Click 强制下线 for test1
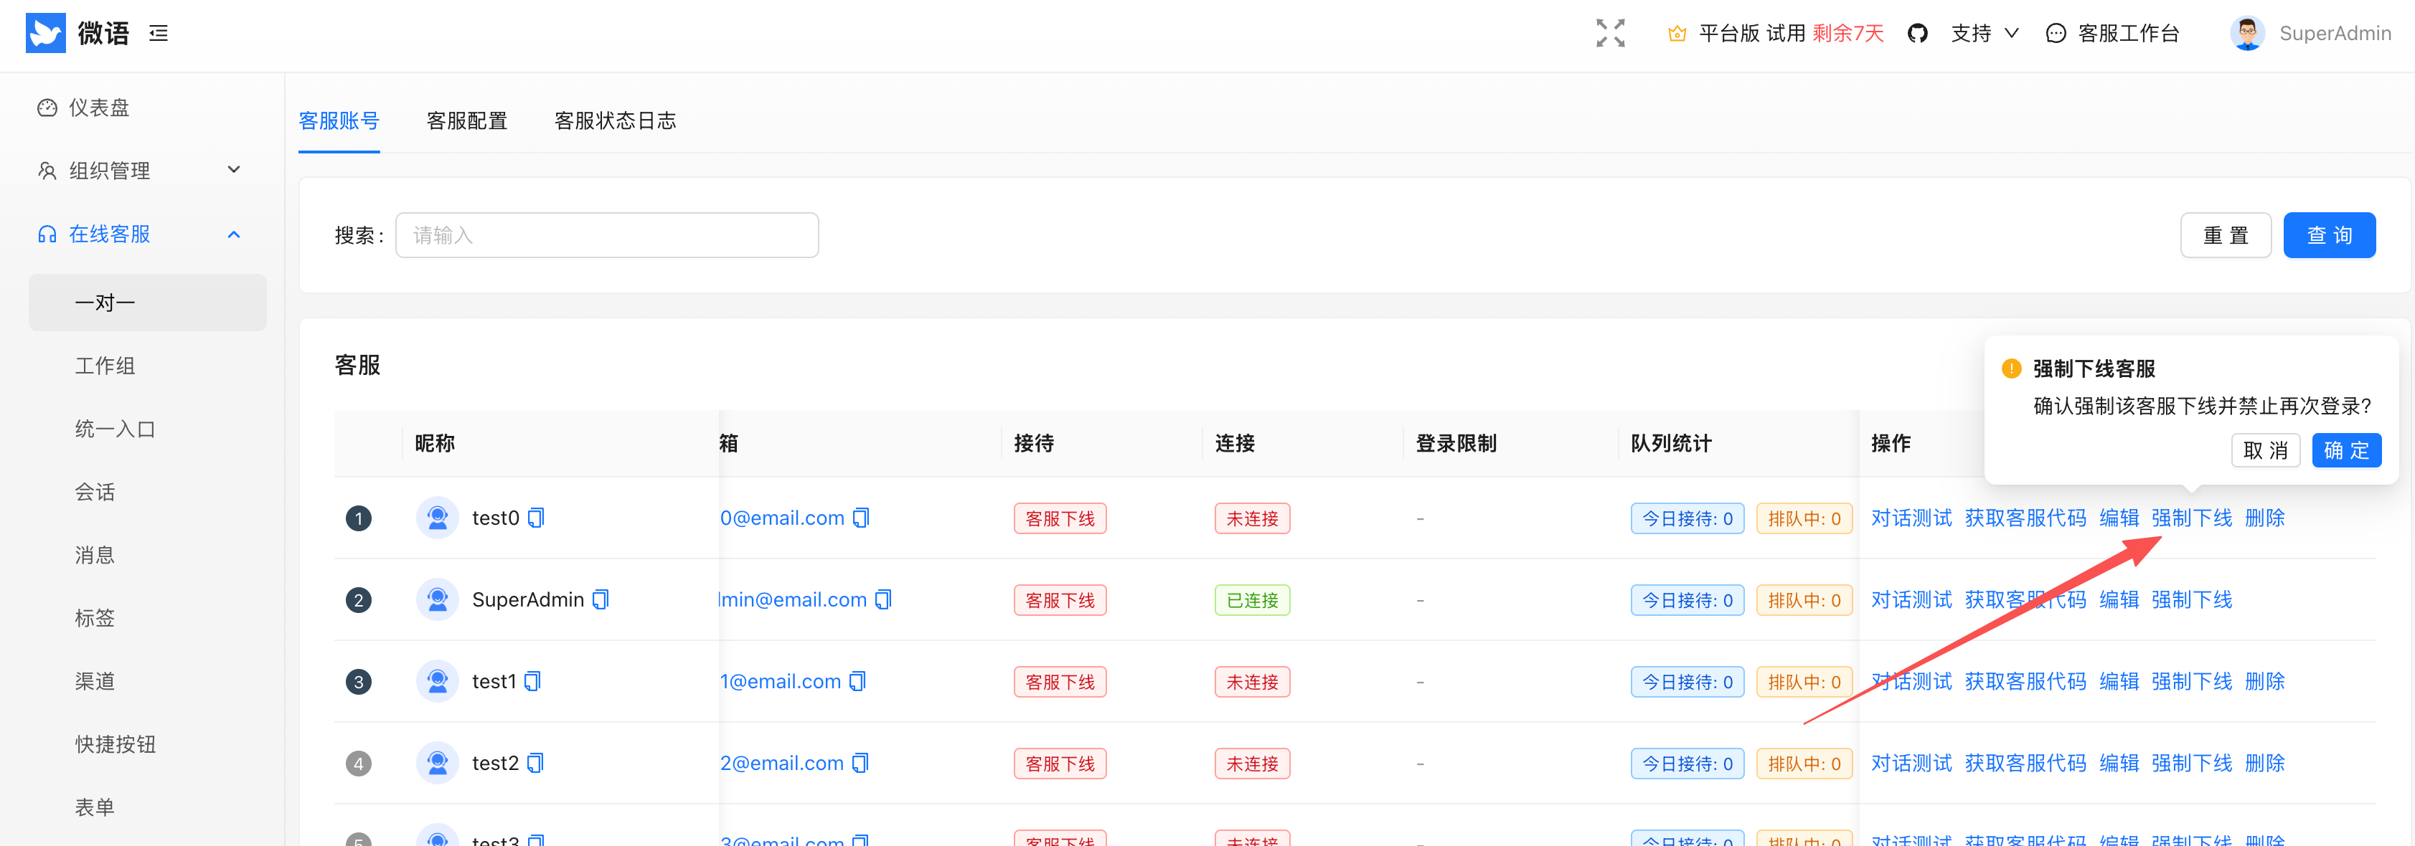 click(x=2191, y=681)
